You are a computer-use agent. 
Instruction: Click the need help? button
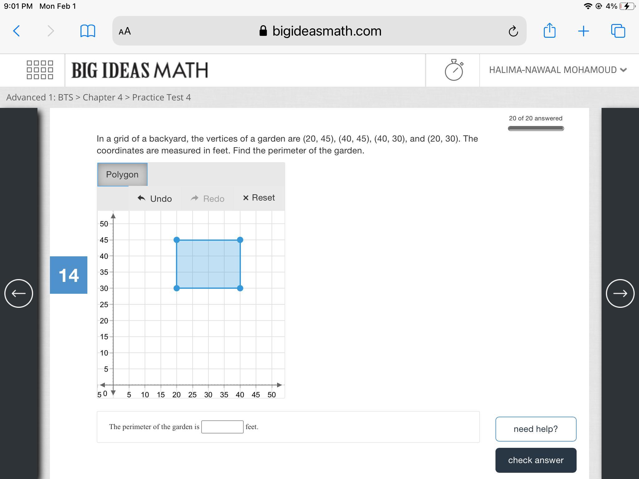click(x=535, y=429)
